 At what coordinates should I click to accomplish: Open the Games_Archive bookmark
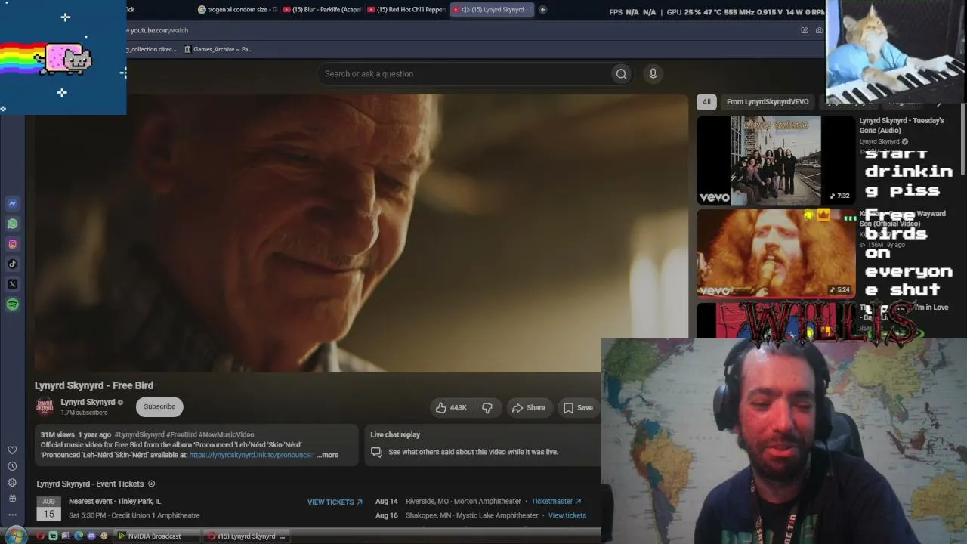pos(218,49)
